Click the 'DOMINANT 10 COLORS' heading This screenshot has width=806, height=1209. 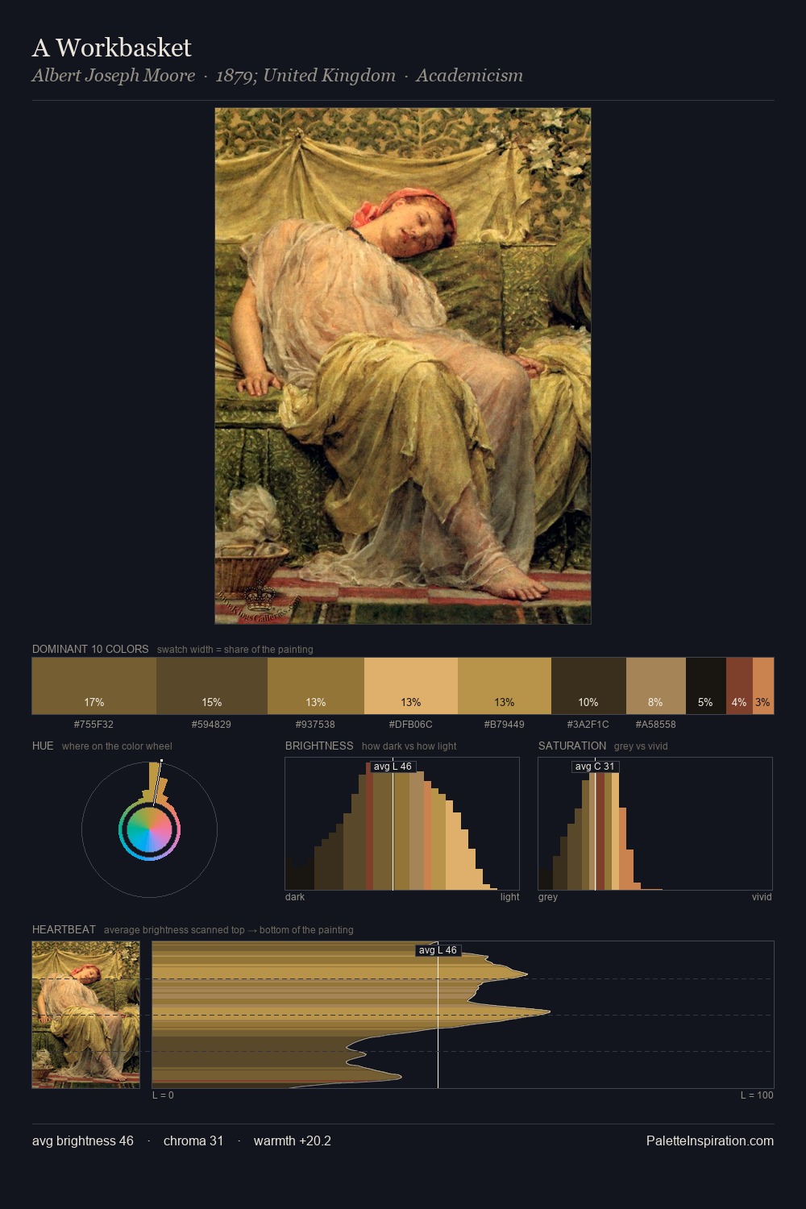[90, 649]
